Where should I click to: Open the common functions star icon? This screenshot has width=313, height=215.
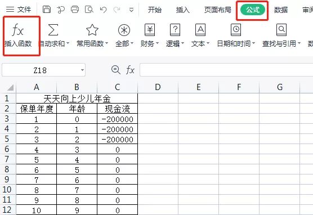point(92,30)
